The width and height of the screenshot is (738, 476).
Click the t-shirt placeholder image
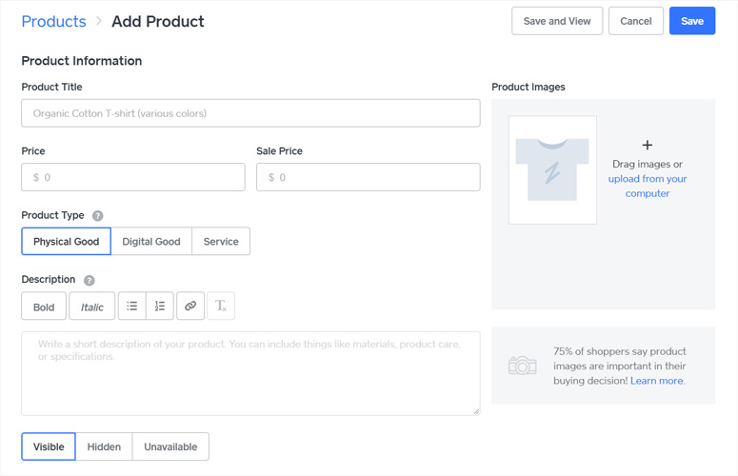pyautogui.click(x=552, y=170)
